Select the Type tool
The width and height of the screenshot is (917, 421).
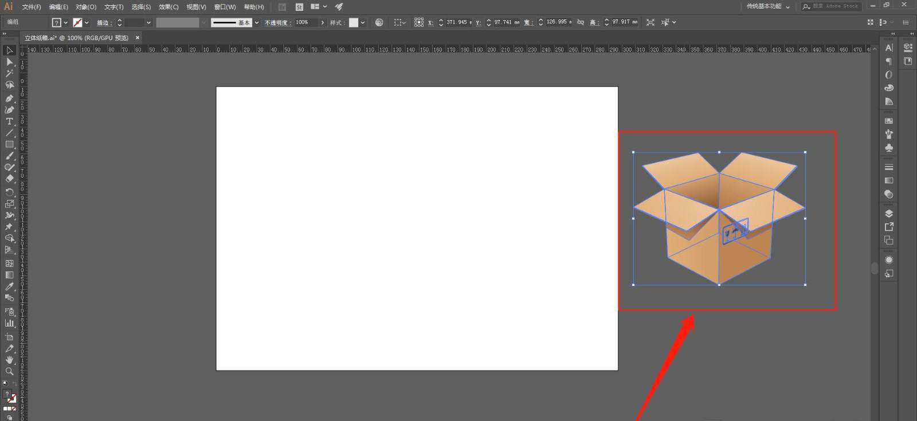pos(9,121)
